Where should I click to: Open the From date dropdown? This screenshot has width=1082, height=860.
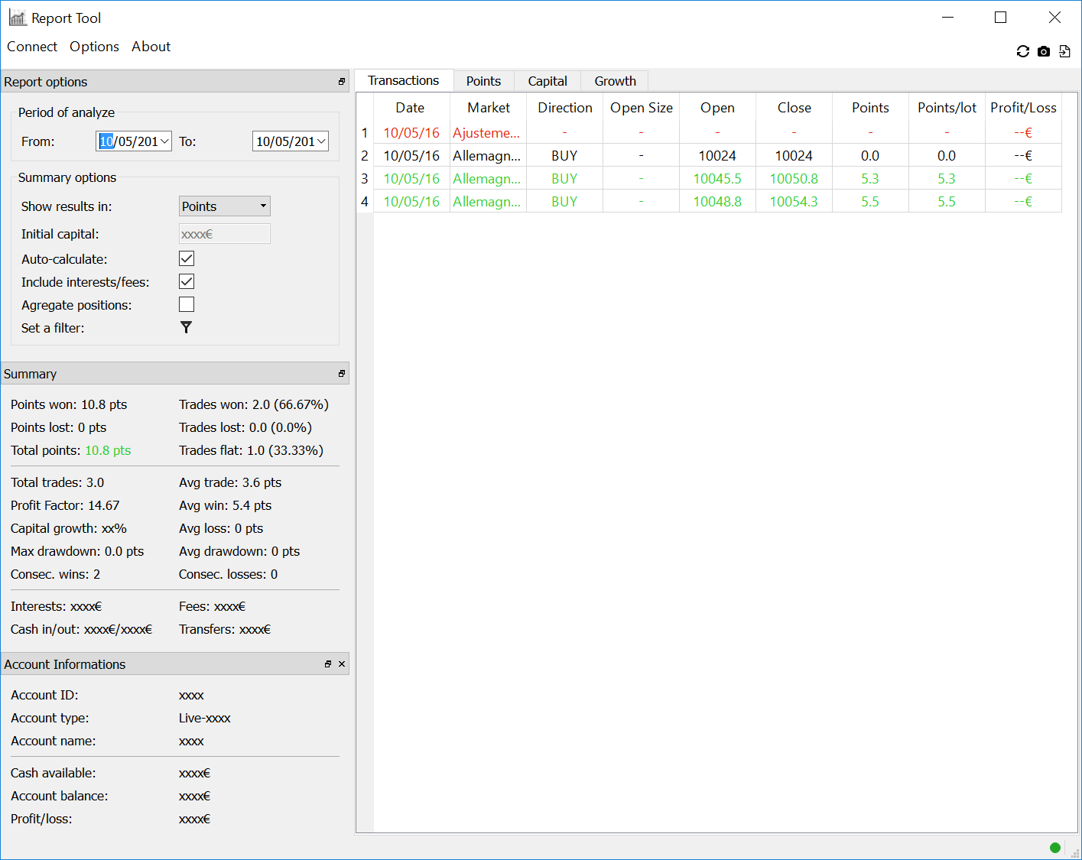click(x=164, y=141)
